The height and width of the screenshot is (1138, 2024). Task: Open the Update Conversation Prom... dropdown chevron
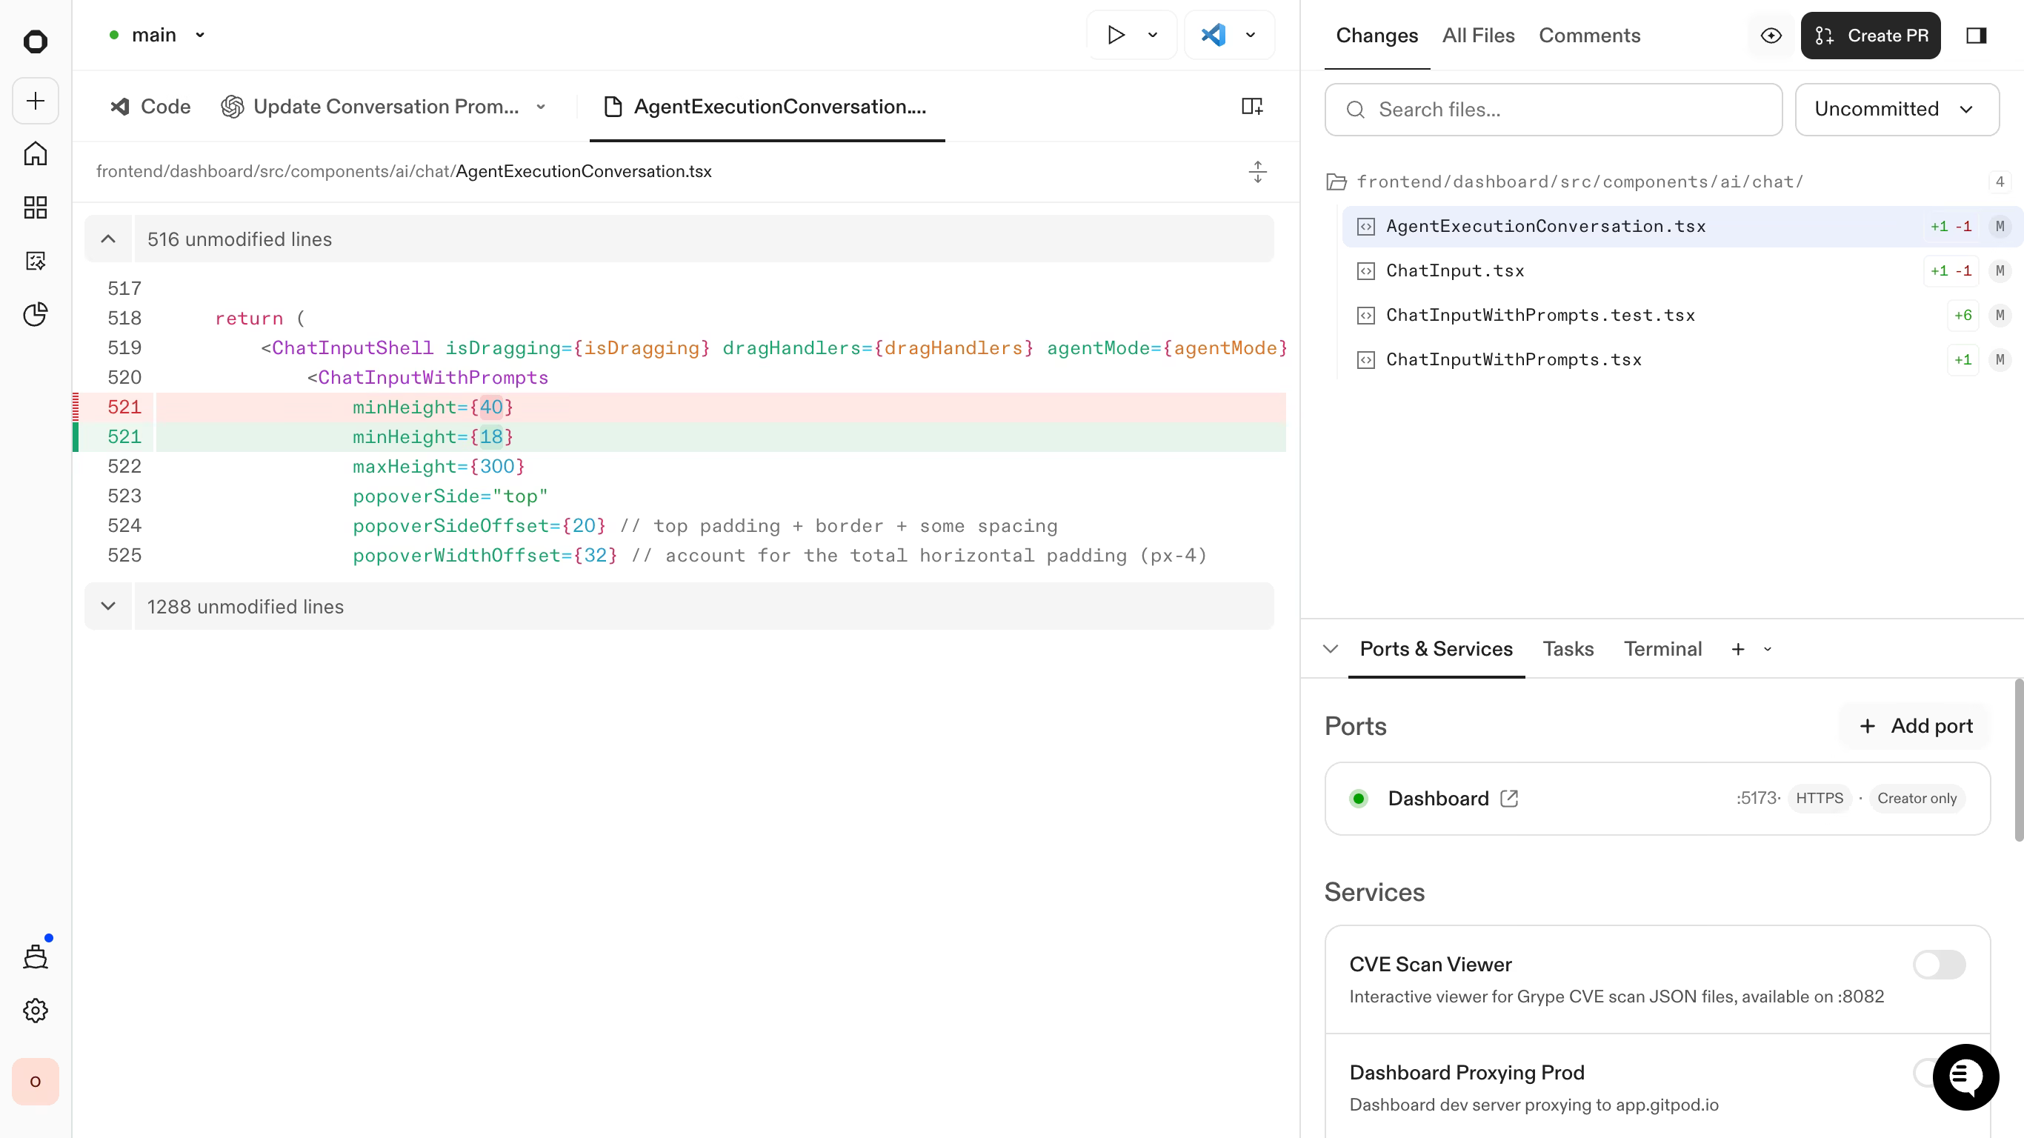point(541,107)
